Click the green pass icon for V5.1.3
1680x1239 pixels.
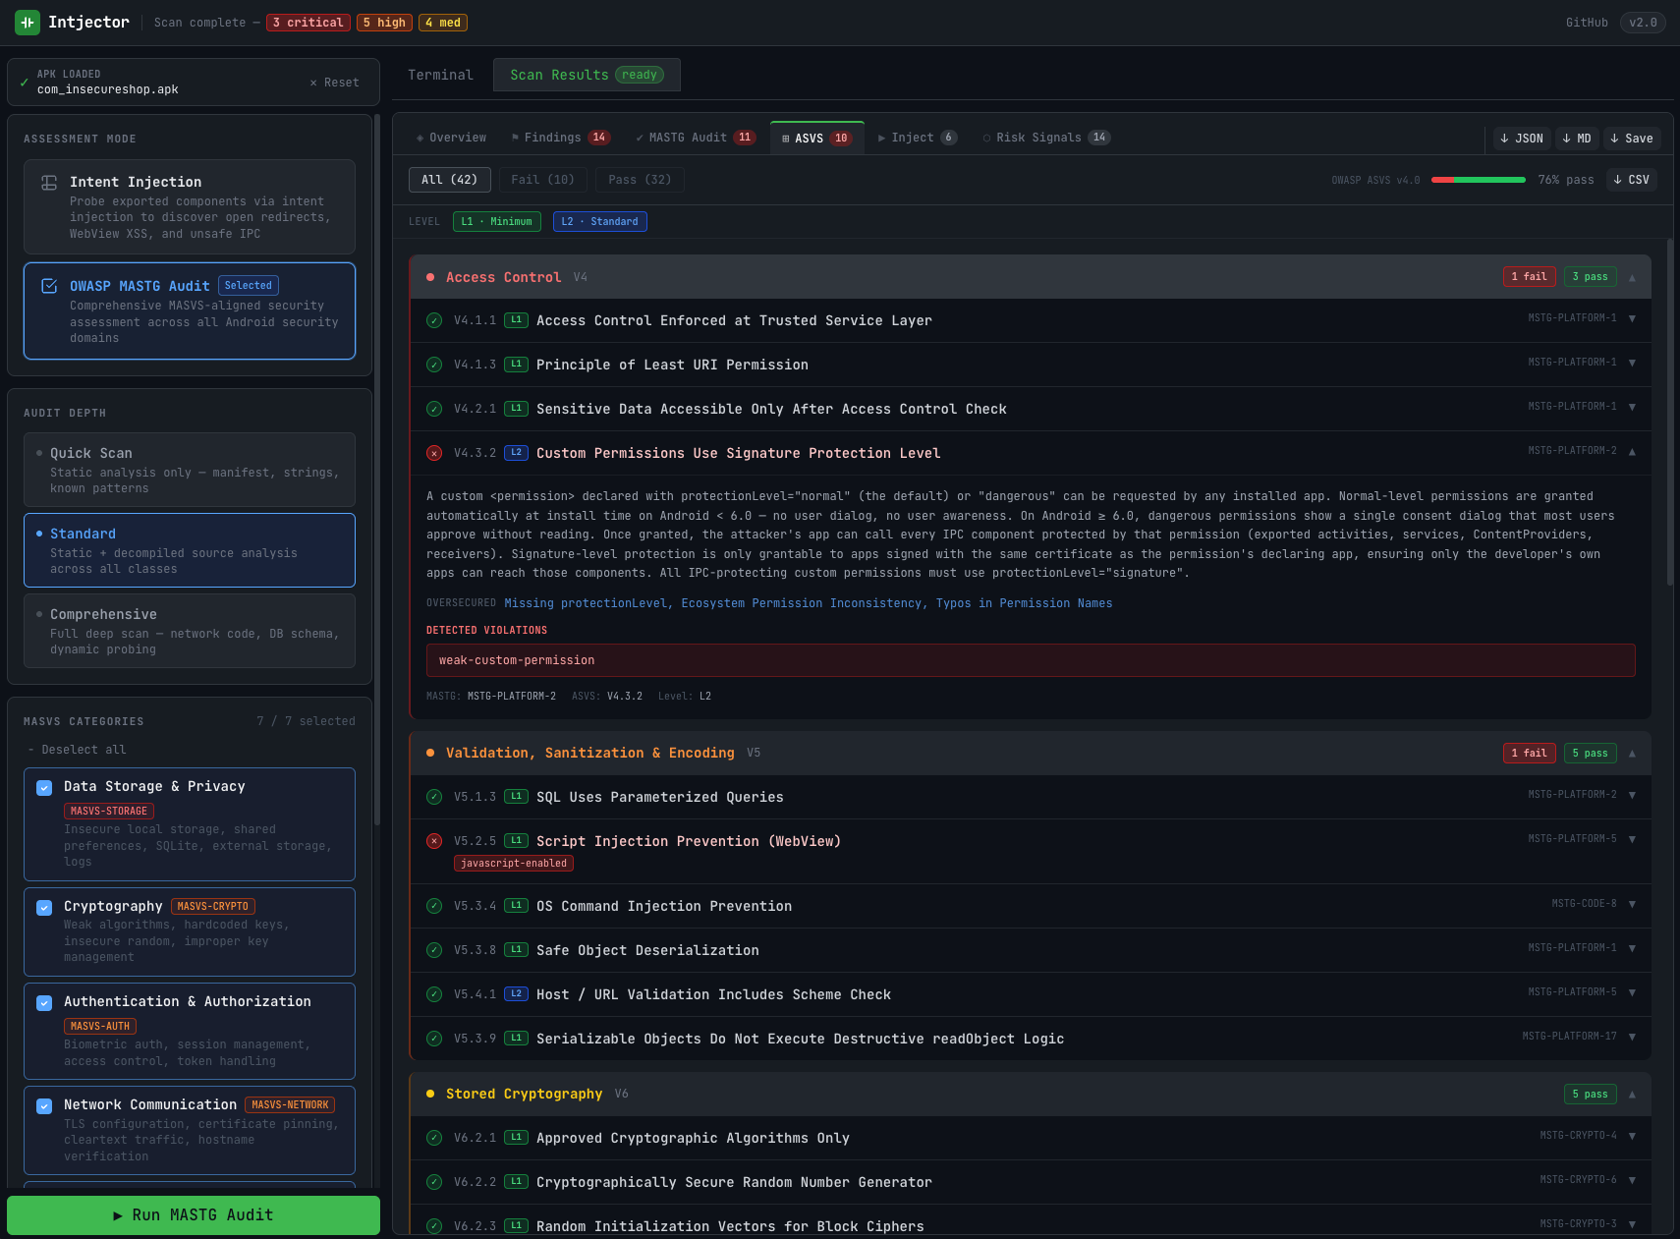pos(434,797)
